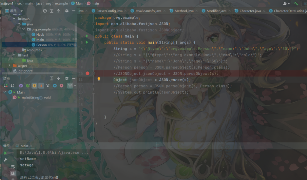Click the project tree horizontal scrollbar
The height and width of the screenshot is (180, 307).
coord(33,74)
